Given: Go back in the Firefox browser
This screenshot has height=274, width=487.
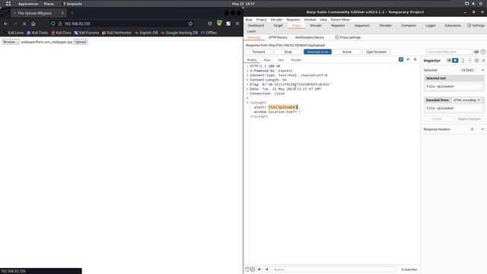Looking at the screenshot, I should (x=6, y=24).
